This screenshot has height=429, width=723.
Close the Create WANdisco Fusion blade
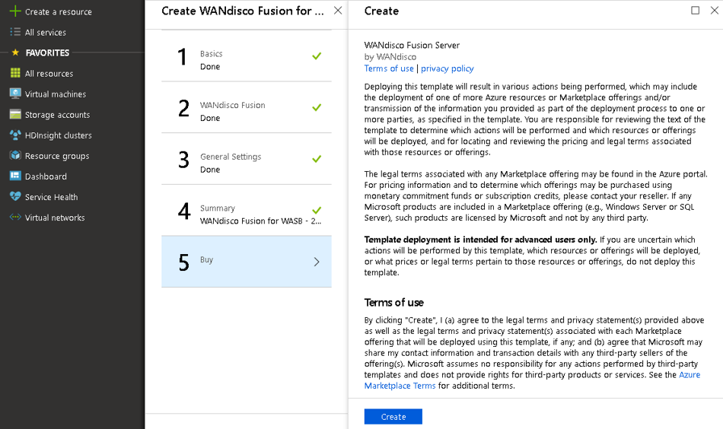coord(338,11)
